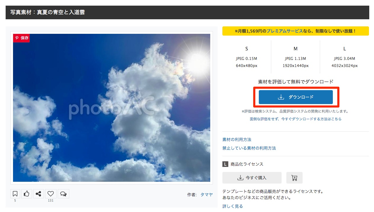Favorite the photo with the heart icon
Screen dimensions: 374x212
pyautogui.click(x=50, y=193)
